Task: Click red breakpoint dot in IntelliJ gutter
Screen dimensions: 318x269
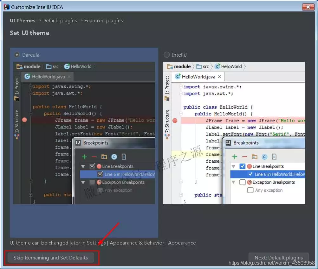Action: 175,121
